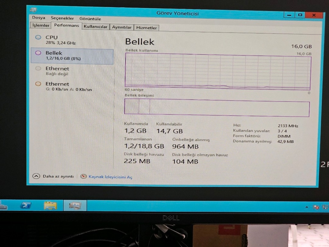Screen dimensions: 329x247
Task: Open PowerShell from the taskbar
Action: tap(26, 205)
